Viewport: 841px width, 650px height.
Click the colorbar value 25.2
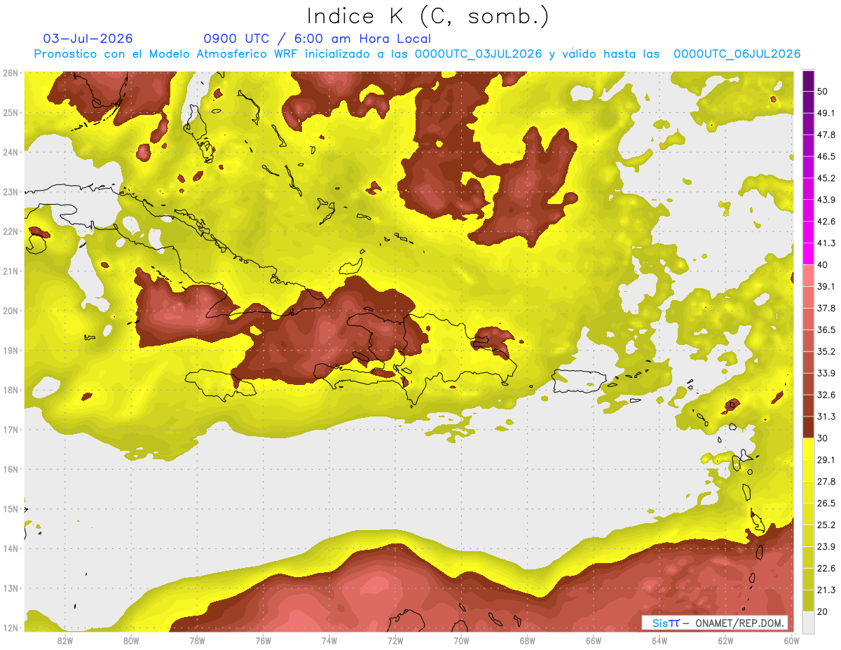click(826, 524)
